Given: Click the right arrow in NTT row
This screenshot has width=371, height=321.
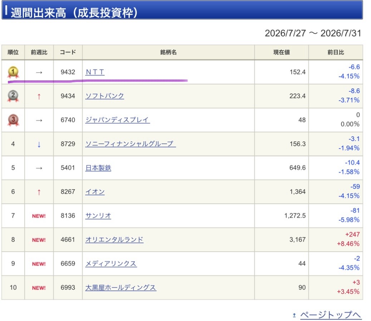Looking at the screenshot, I should [x=39, y=72].
